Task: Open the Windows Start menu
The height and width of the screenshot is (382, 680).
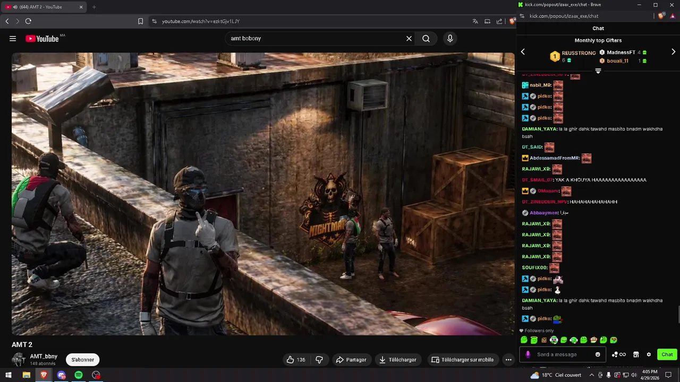Action: [9, 375]
